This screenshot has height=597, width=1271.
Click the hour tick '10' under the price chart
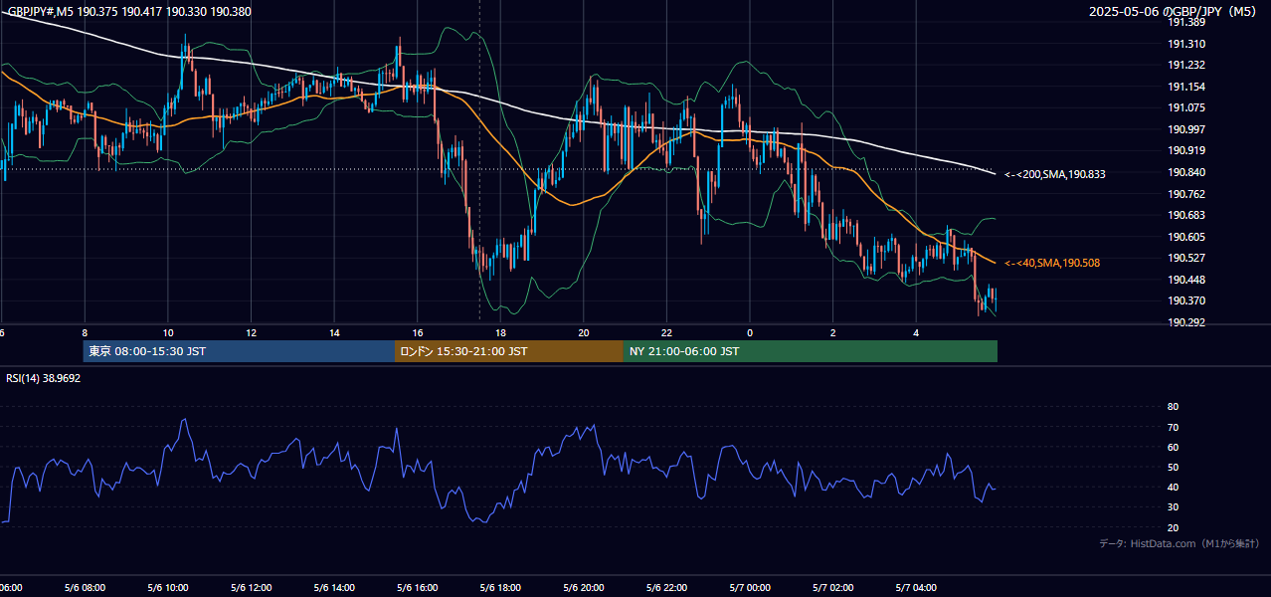pos(168,332)
